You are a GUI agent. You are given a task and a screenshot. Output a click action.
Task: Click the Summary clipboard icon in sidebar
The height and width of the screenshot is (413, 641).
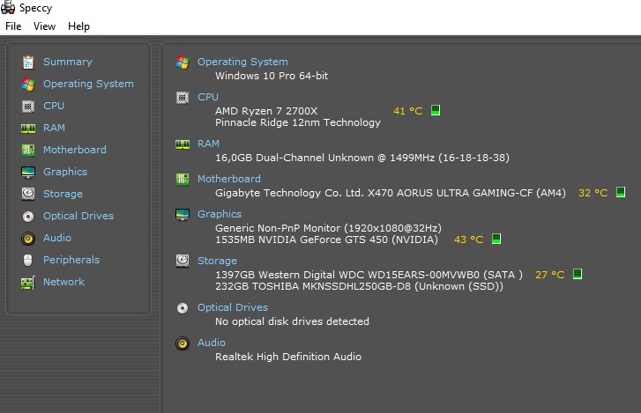click(x=28, y=62)
